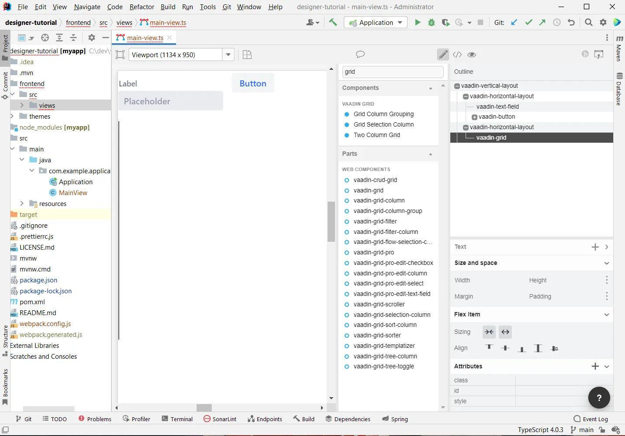Switch to code view icon
Image resolution: width=625 pixels, height=436 pixels.
[457, 55]
